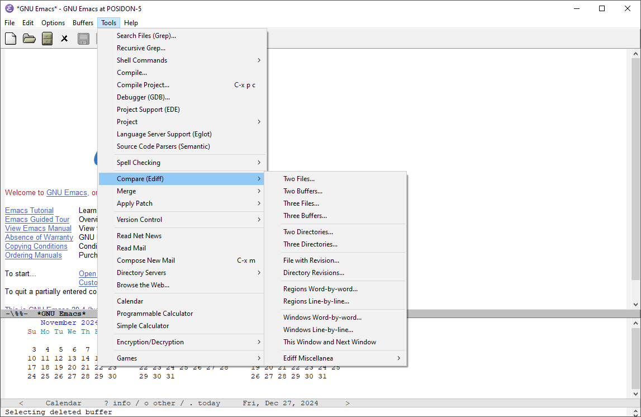Open the Absence of Warranty link

(39, 238)
